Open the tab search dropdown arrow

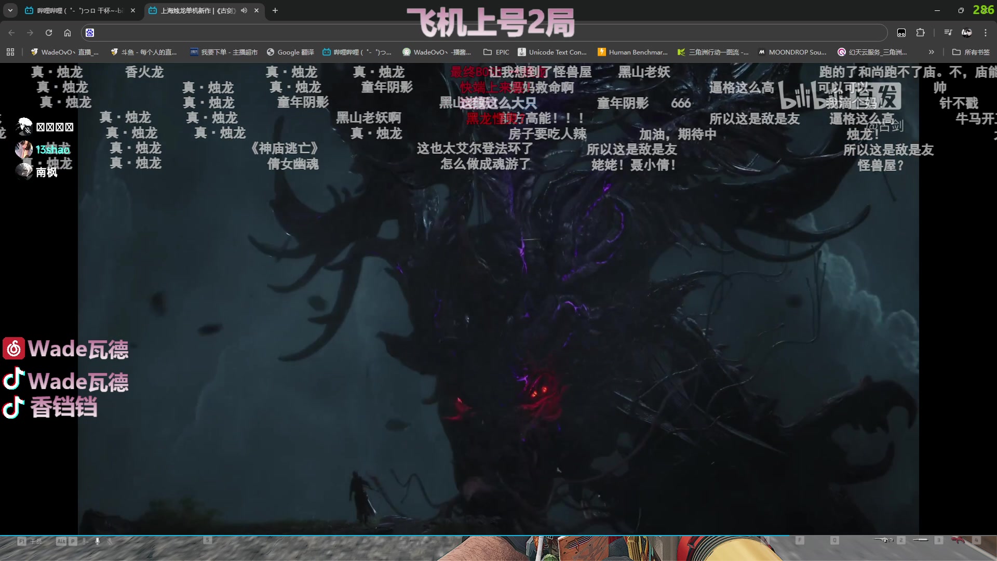click(10, 10)
